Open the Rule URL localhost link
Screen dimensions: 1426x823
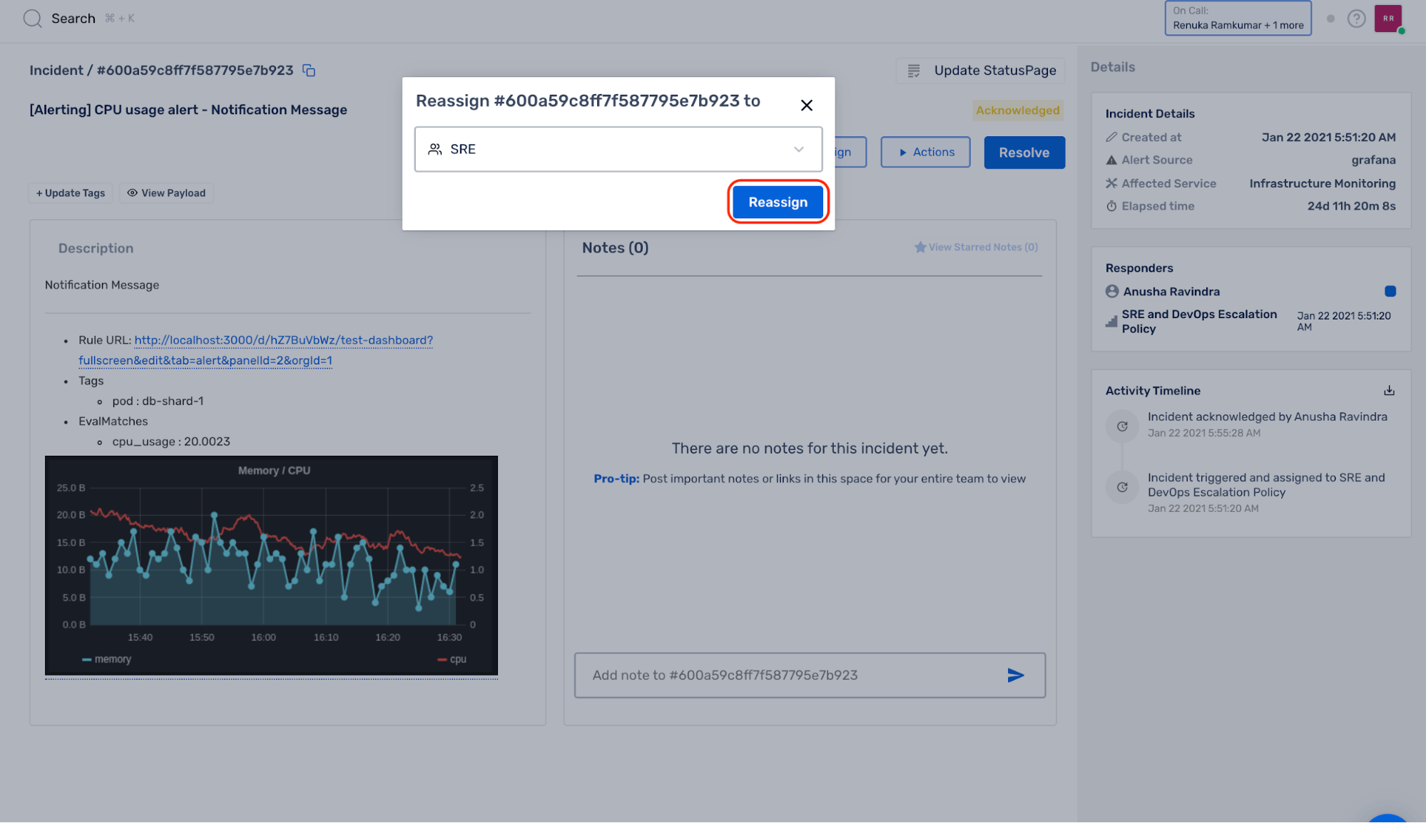click(283, 340)
